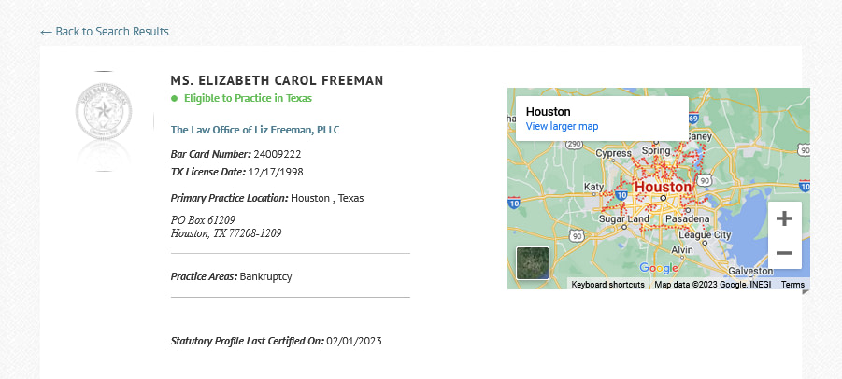This screenshot has height=379, width=842.
Task: Click the Pasadena label on map
Action: point(687,218)
